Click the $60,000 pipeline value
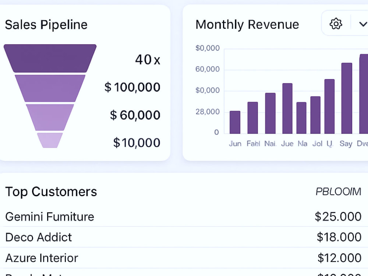The width and height of the screenshot is (368, 276). 135,115
